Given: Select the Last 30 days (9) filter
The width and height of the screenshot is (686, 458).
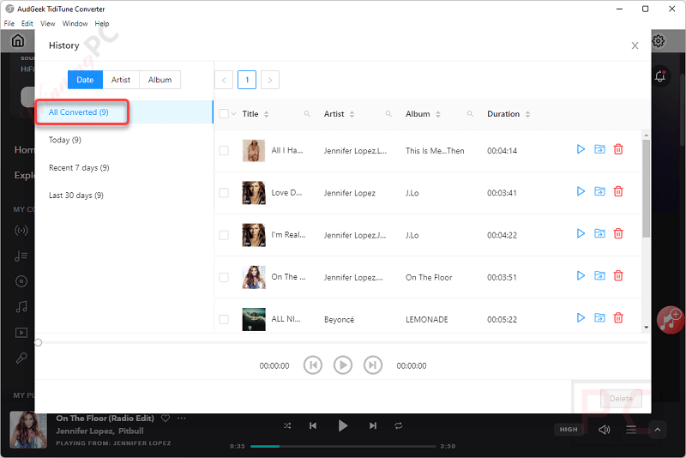Looking at the screenshot, I should tap(76, 196).
